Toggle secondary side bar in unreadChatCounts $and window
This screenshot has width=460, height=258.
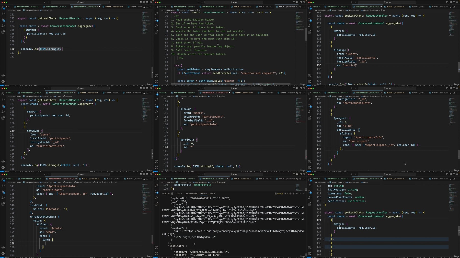point(147,174)
